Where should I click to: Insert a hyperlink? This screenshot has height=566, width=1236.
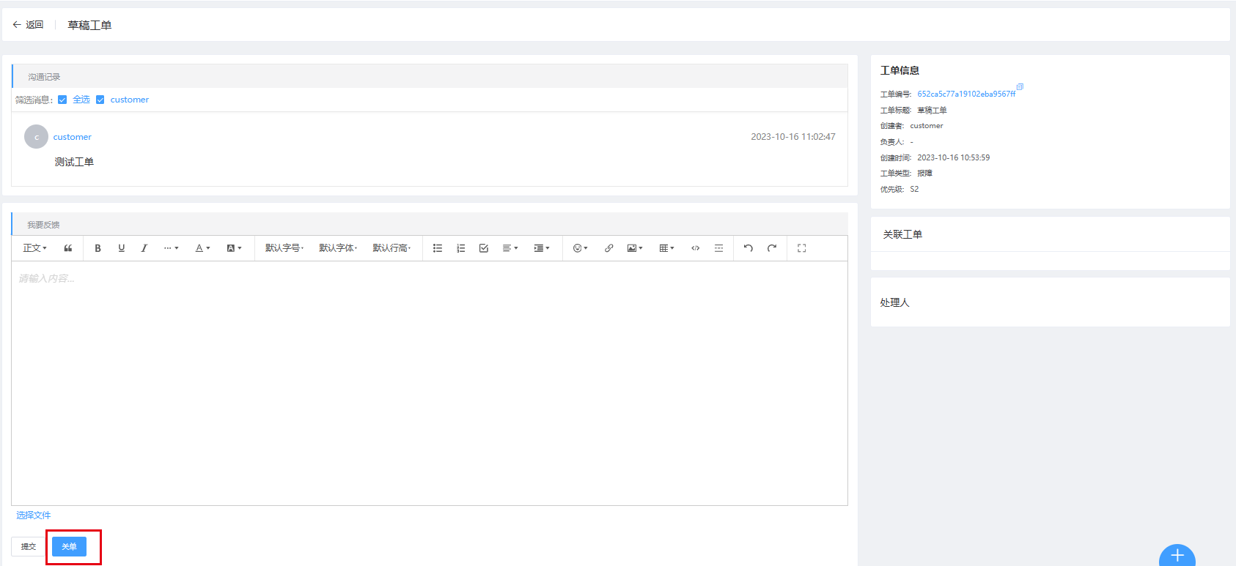click(x=609, y=248)
